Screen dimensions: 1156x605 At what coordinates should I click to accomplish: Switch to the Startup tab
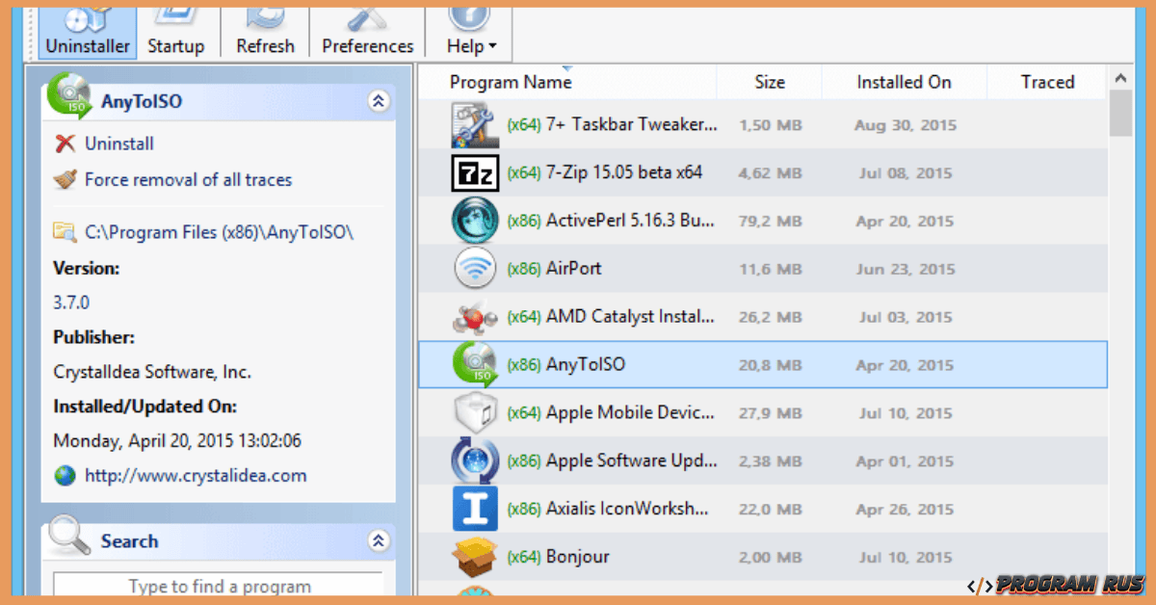click(177, 29)
